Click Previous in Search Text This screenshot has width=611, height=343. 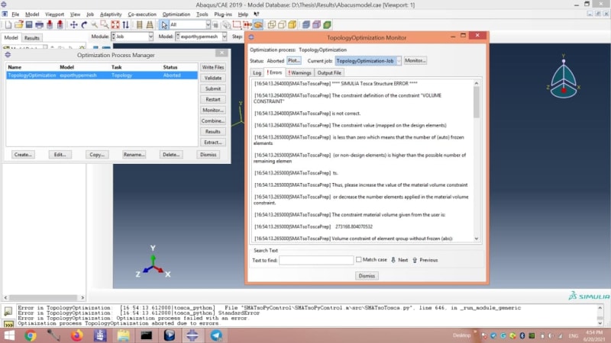425,260
